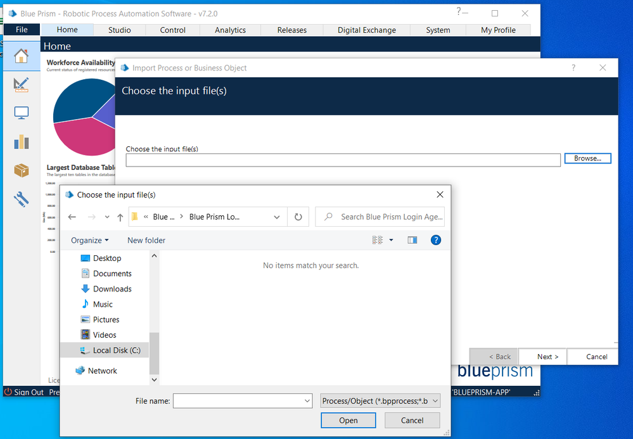Switch to the Studio tab
This screenshot has height=439, width=633.
click(x=120, y=30)
